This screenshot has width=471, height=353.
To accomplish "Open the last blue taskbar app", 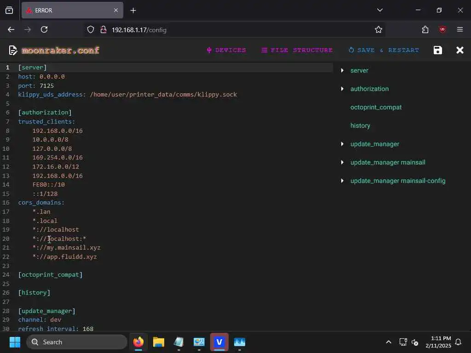I will click(239, 342).
